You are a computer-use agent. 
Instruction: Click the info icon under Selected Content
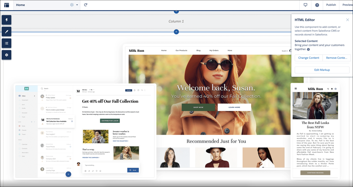click(308, 49)
